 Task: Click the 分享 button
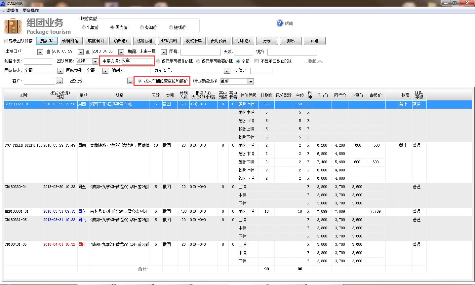267,41
